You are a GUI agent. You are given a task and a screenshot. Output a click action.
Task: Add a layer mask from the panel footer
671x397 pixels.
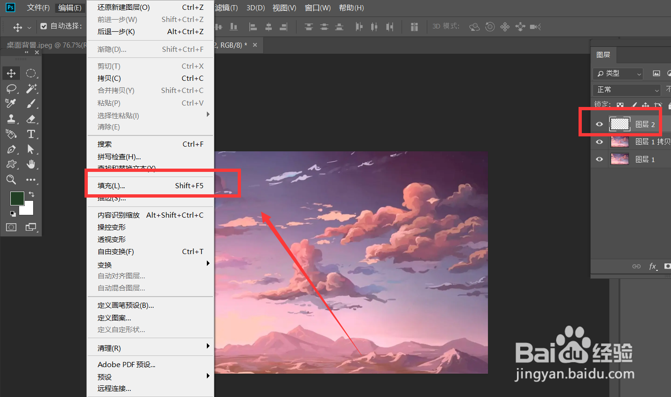(x=667, y=266)
